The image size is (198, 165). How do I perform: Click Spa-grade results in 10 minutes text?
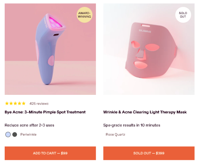[132, 125]
